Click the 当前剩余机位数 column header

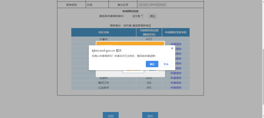tap(149, 33)
